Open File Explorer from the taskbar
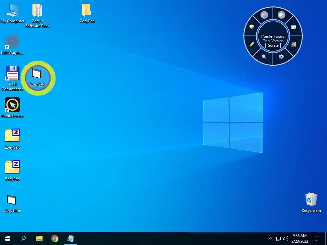This screenshot has width=327, height=245. point(39,239)
